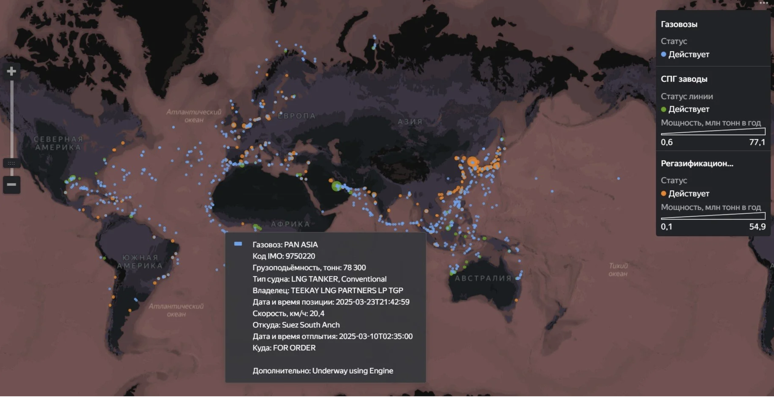Click the СПГ заводы capacity scale wedge

tap(713, 132)
